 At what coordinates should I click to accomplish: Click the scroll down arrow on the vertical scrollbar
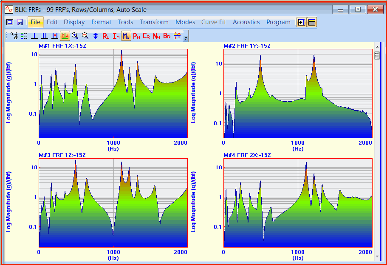(x=377, y=256)
